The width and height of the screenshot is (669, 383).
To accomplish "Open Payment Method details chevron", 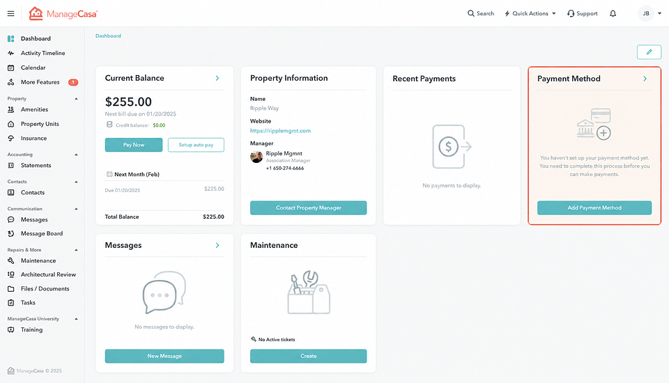I will coord(645,79).
